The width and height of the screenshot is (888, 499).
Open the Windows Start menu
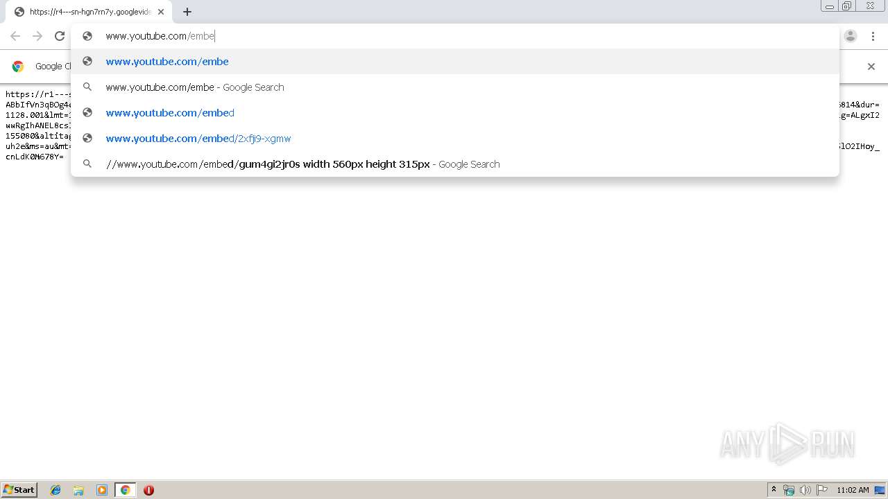[x=19, y=490]
